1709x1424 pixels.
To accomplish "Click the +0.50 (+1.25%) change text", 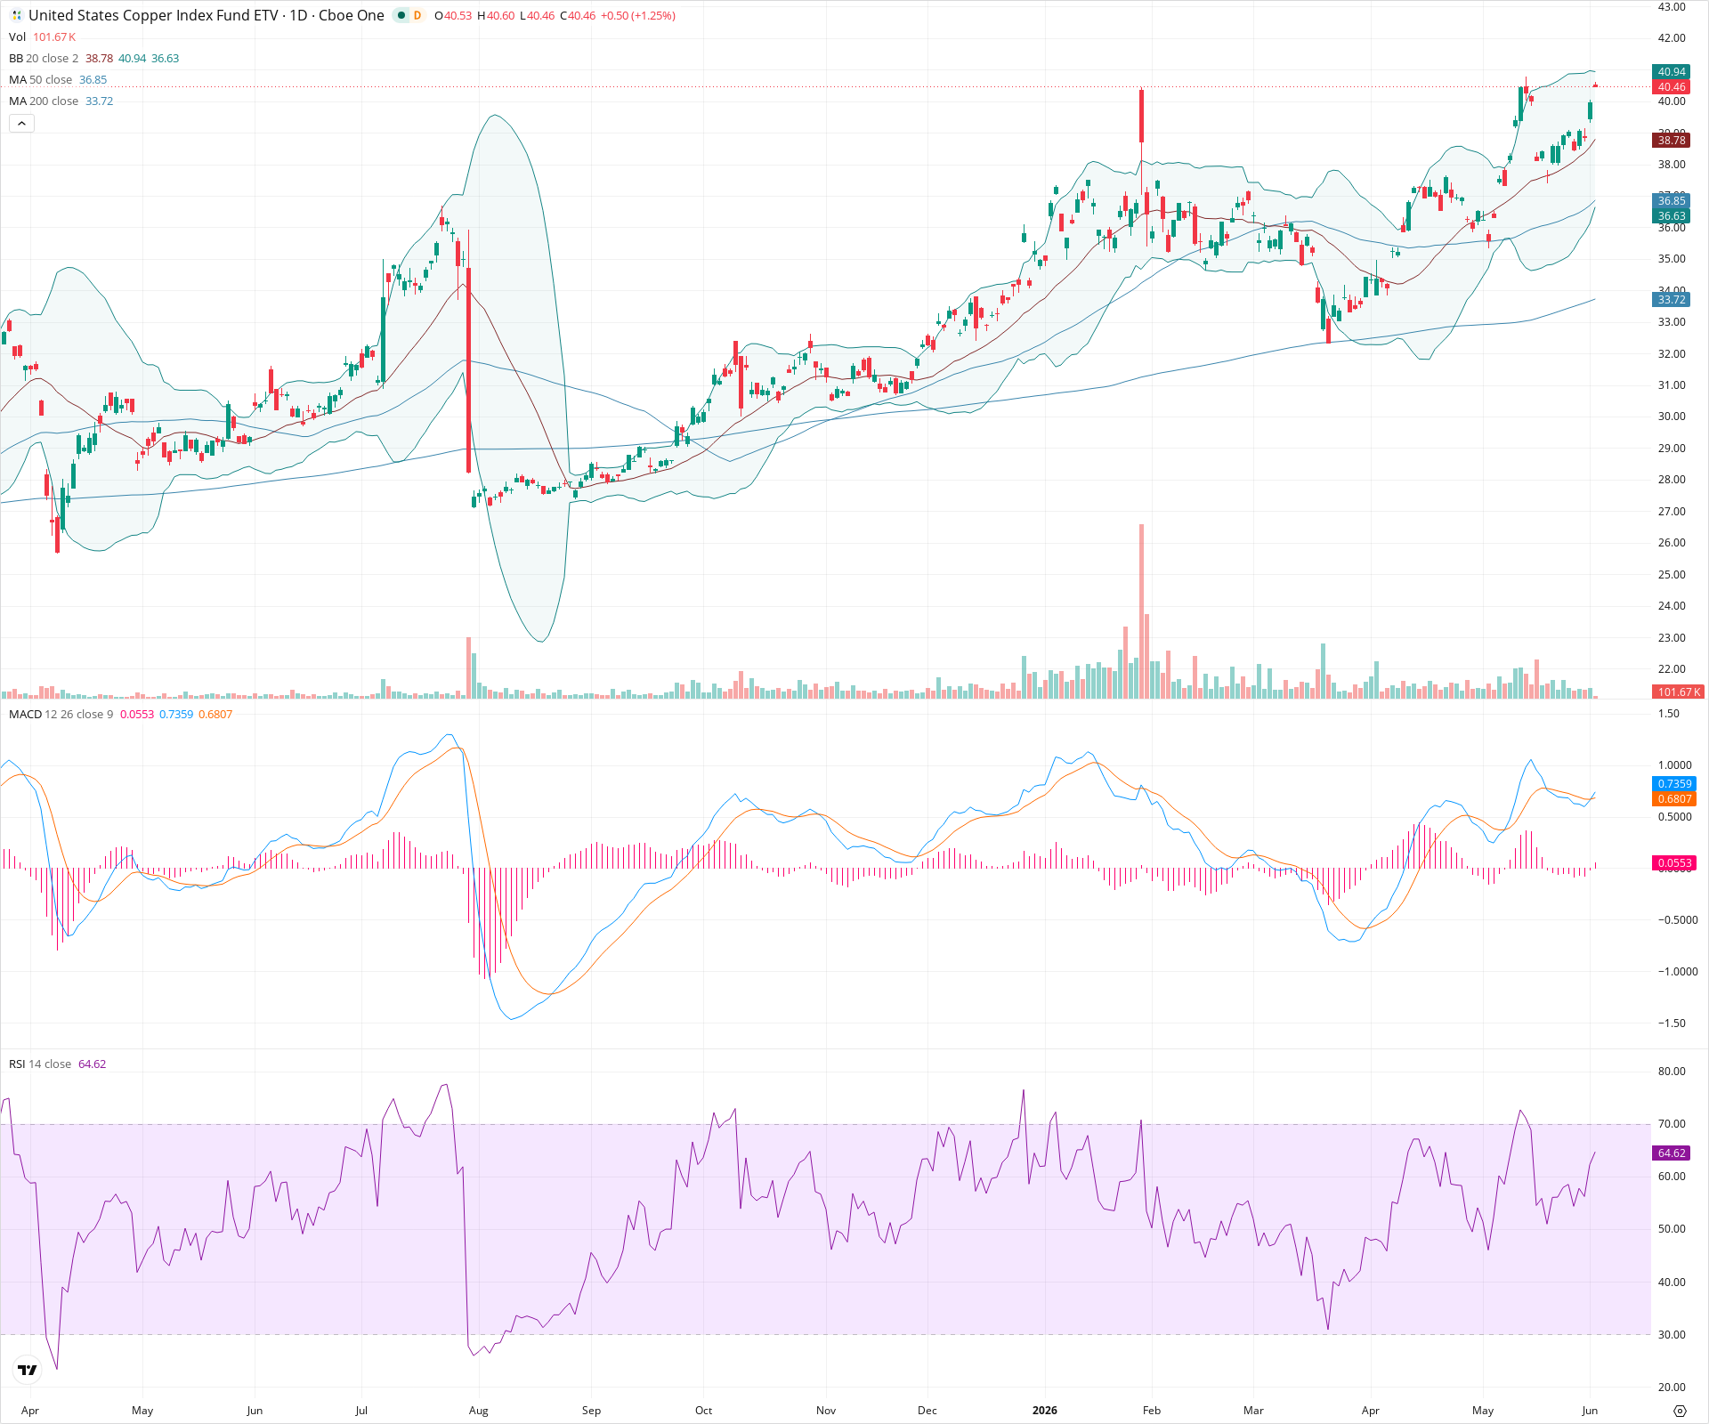I will click(637, 15).
